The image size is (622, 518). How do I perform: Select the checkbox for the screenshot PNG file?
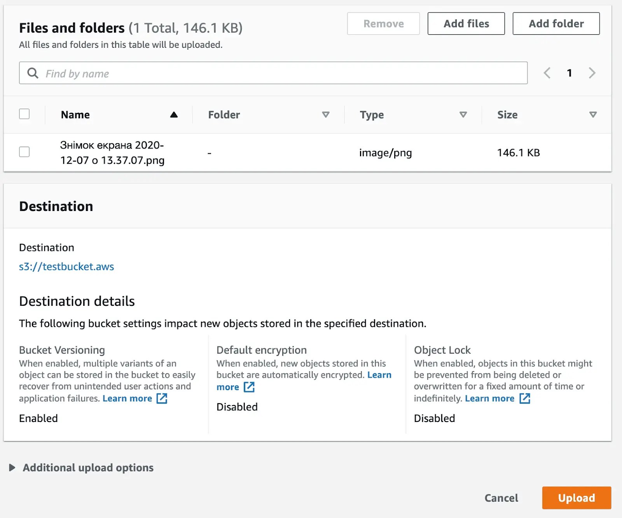click(24, 152)
